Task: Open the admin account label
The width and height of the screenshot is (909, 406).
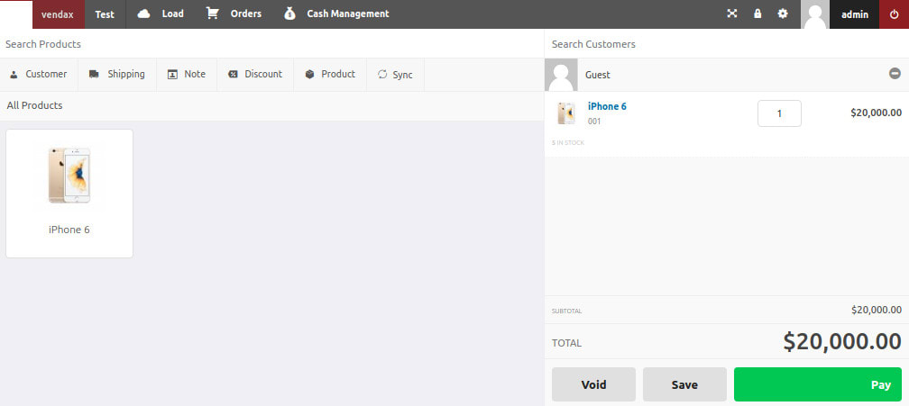Action: 855,14
